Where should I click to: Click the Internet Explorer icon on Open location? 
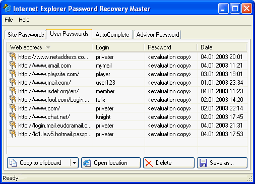87,163
